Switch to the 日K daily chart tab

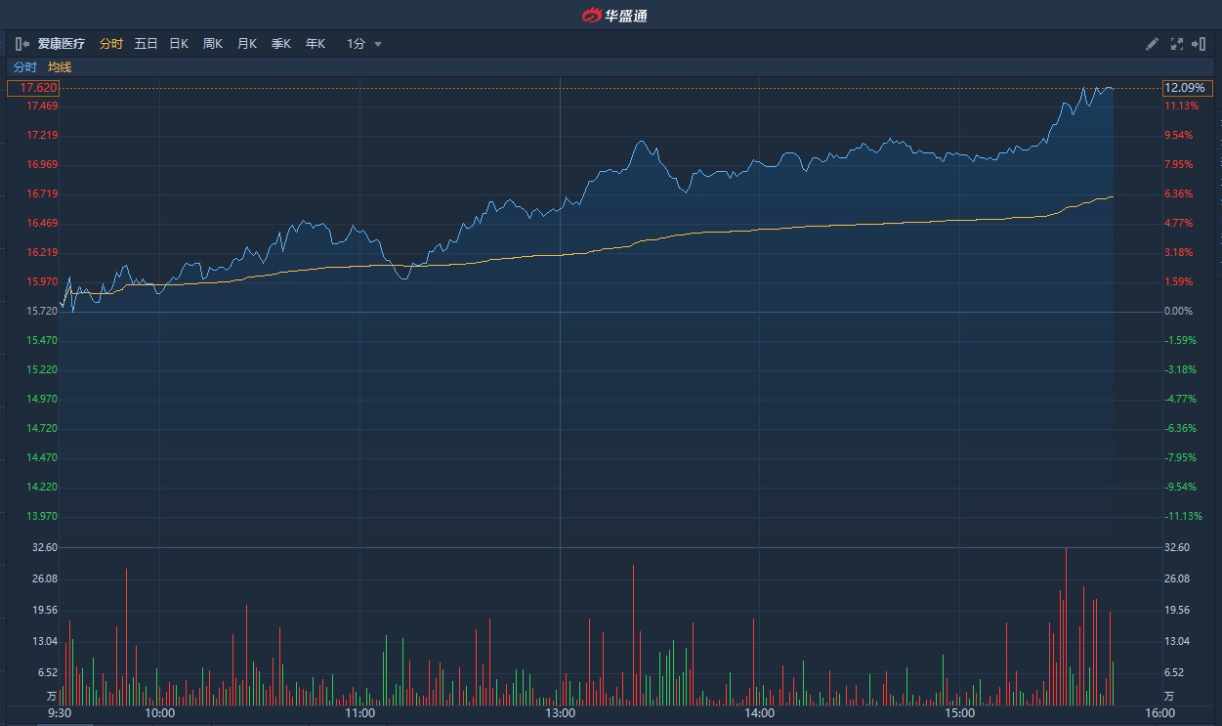[179, 44]
